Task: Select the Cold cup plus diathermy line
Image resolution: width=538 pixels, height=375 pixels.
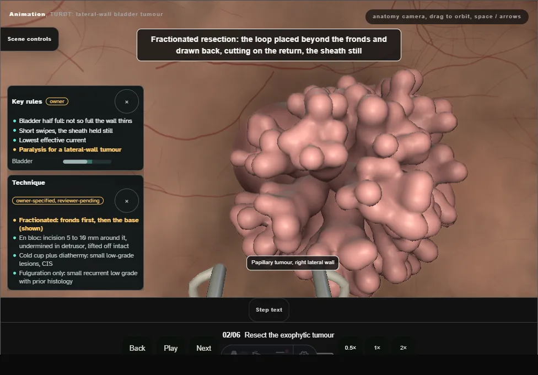Action: 76,260
